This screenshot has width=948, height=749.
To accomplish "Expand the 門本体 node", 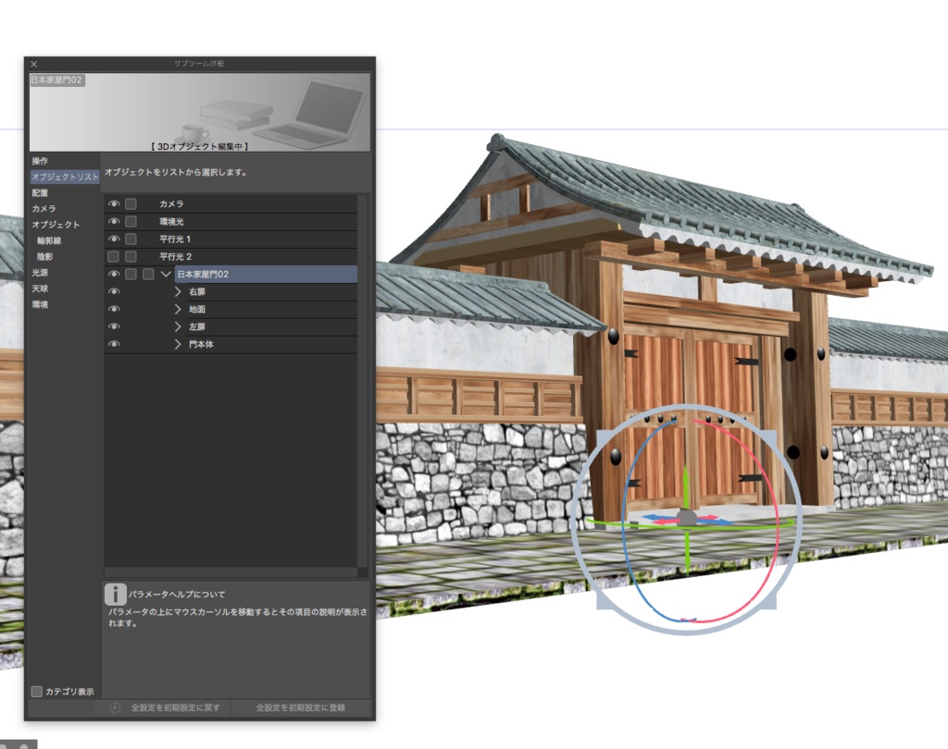I will 176,343.
